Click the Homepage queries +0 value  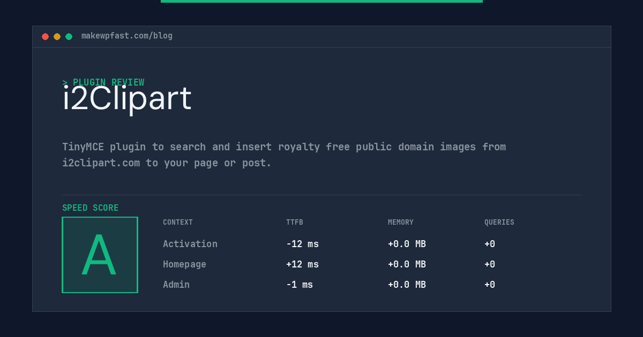click(490, 264)
